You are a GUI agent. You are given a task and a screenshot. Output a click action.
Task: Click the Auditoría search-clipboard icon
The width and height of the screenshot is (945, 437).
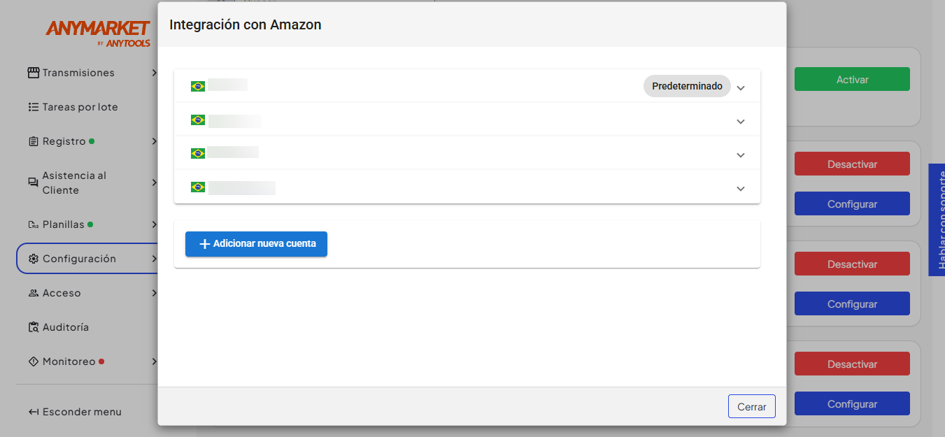pos(33,327)
